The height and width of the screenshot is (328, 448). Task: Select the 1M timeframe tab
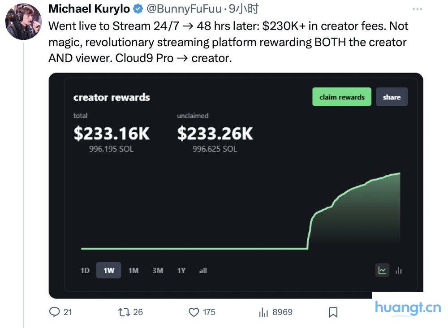coord(133,271)
